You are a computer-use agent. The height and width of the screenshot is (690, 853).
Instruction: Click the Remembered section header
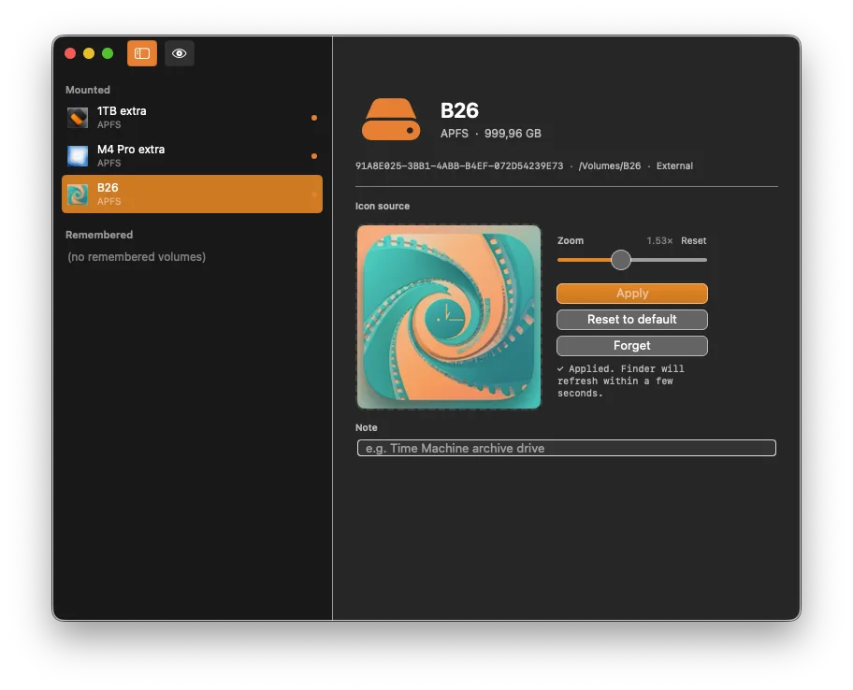click(99, 235)
